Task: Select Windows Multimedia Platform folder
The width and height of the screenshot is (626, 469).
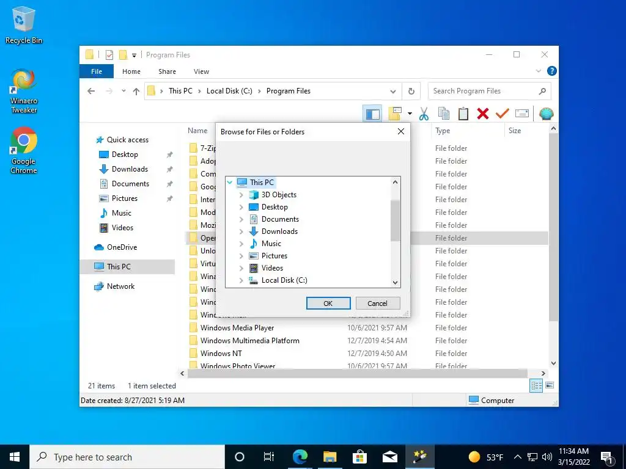Action: tap(249, 341)
